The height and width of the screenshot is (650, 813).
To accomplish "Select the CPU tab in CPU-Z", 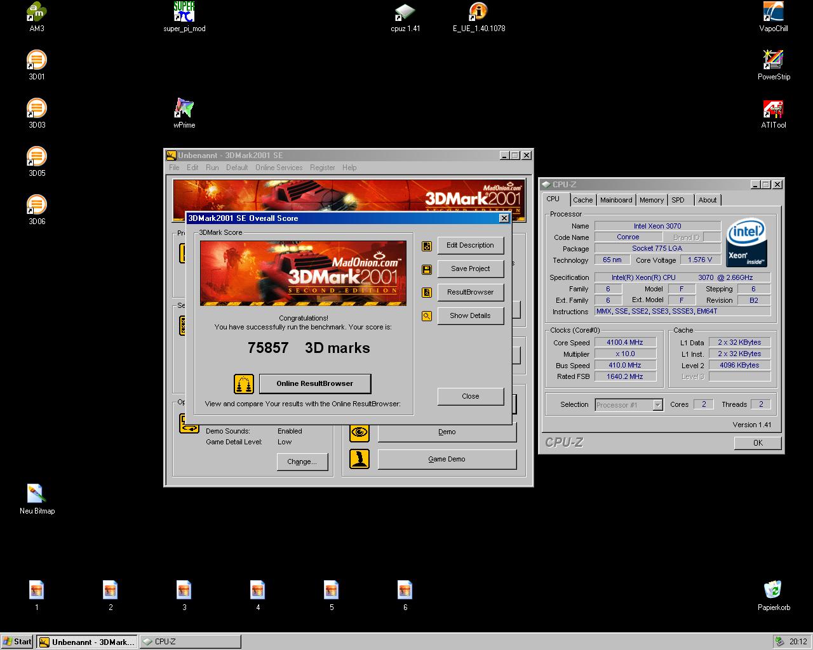I will [554, 199].
